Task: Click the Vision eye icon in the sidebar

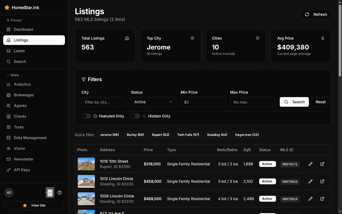Action: point(9,148)
